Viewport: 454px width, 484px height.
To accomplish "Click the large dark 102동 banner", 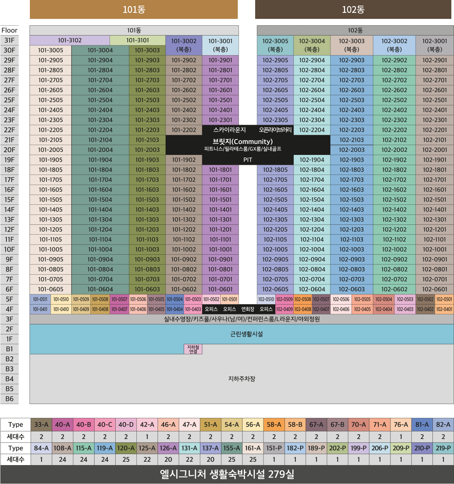I will tap(353, 9).
